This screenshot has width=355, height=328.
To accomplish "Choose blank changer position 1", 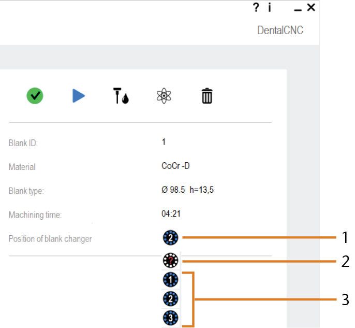I will tap(171, 280).
